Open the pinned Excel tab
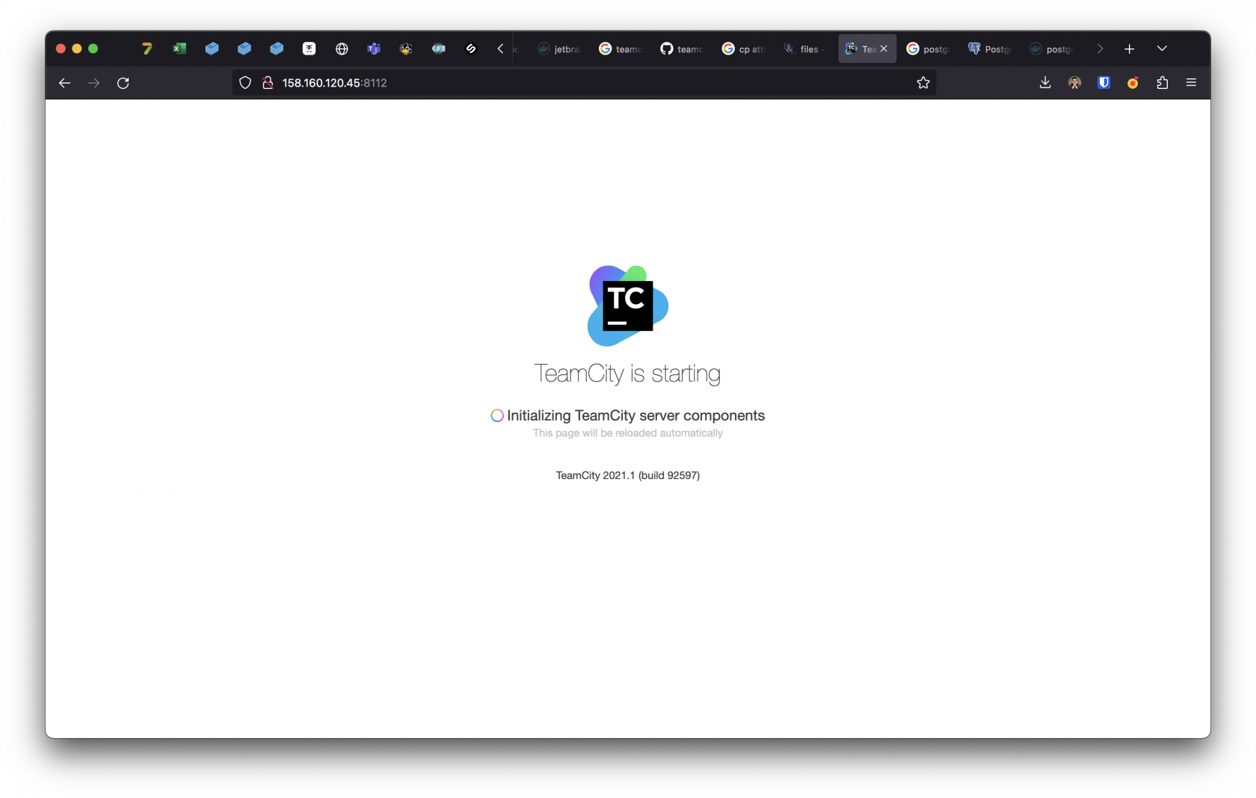This screenshot has width=1256, height=798. point(179,49)
